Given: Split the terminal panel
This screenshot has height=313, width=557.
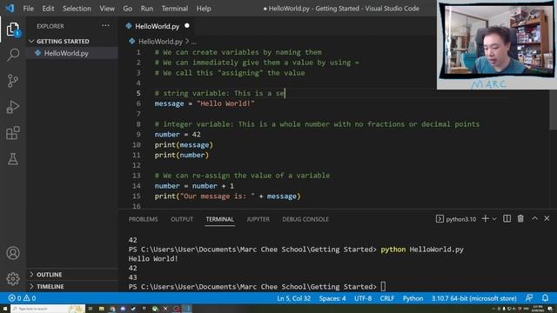Looking at the screenshot, I should point(507,219).
